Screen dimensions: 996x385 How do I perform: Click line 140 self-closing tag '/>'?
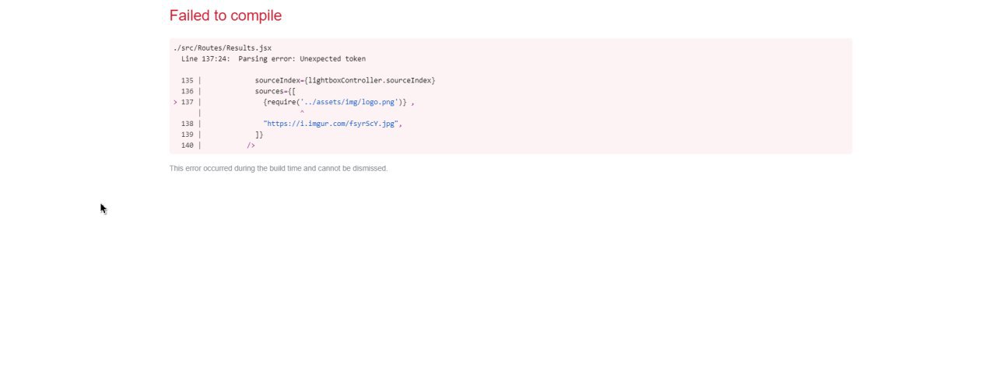pyautogui.click(x=251, y=145)
